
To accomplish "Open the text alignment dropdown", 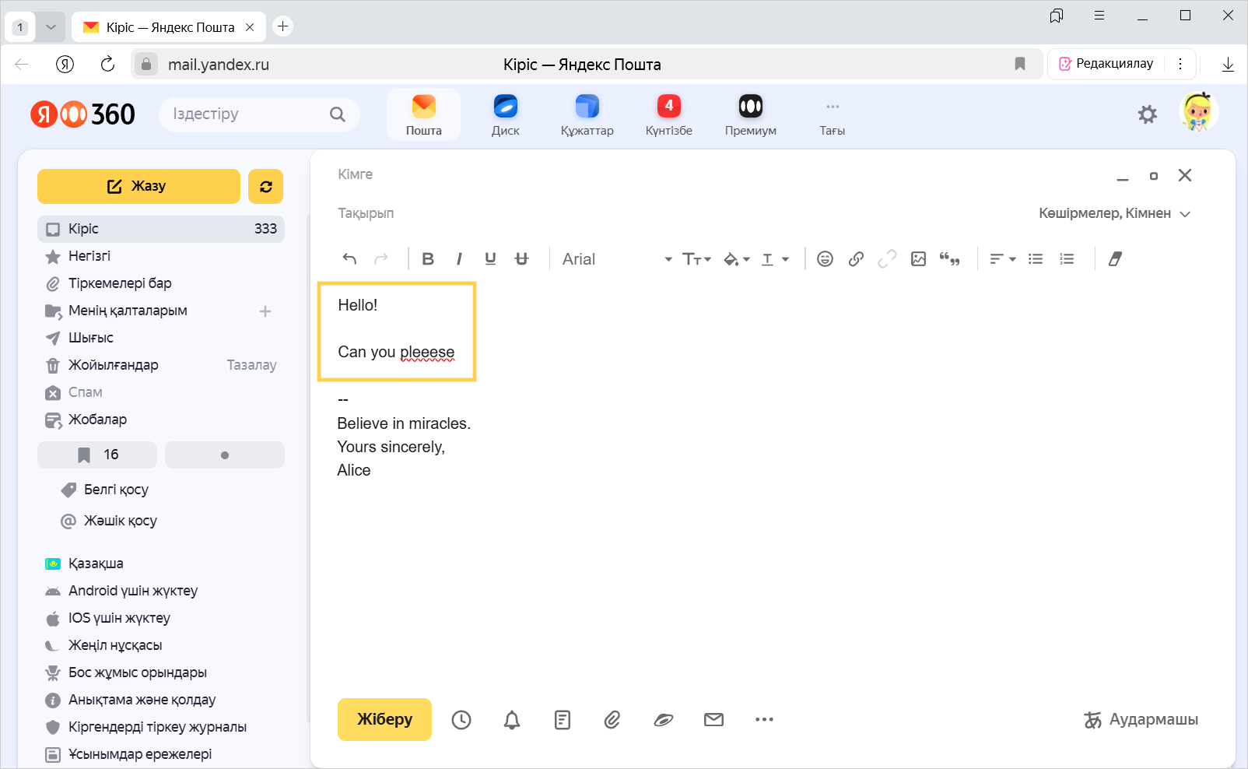I will click(x=1002, y=259).
